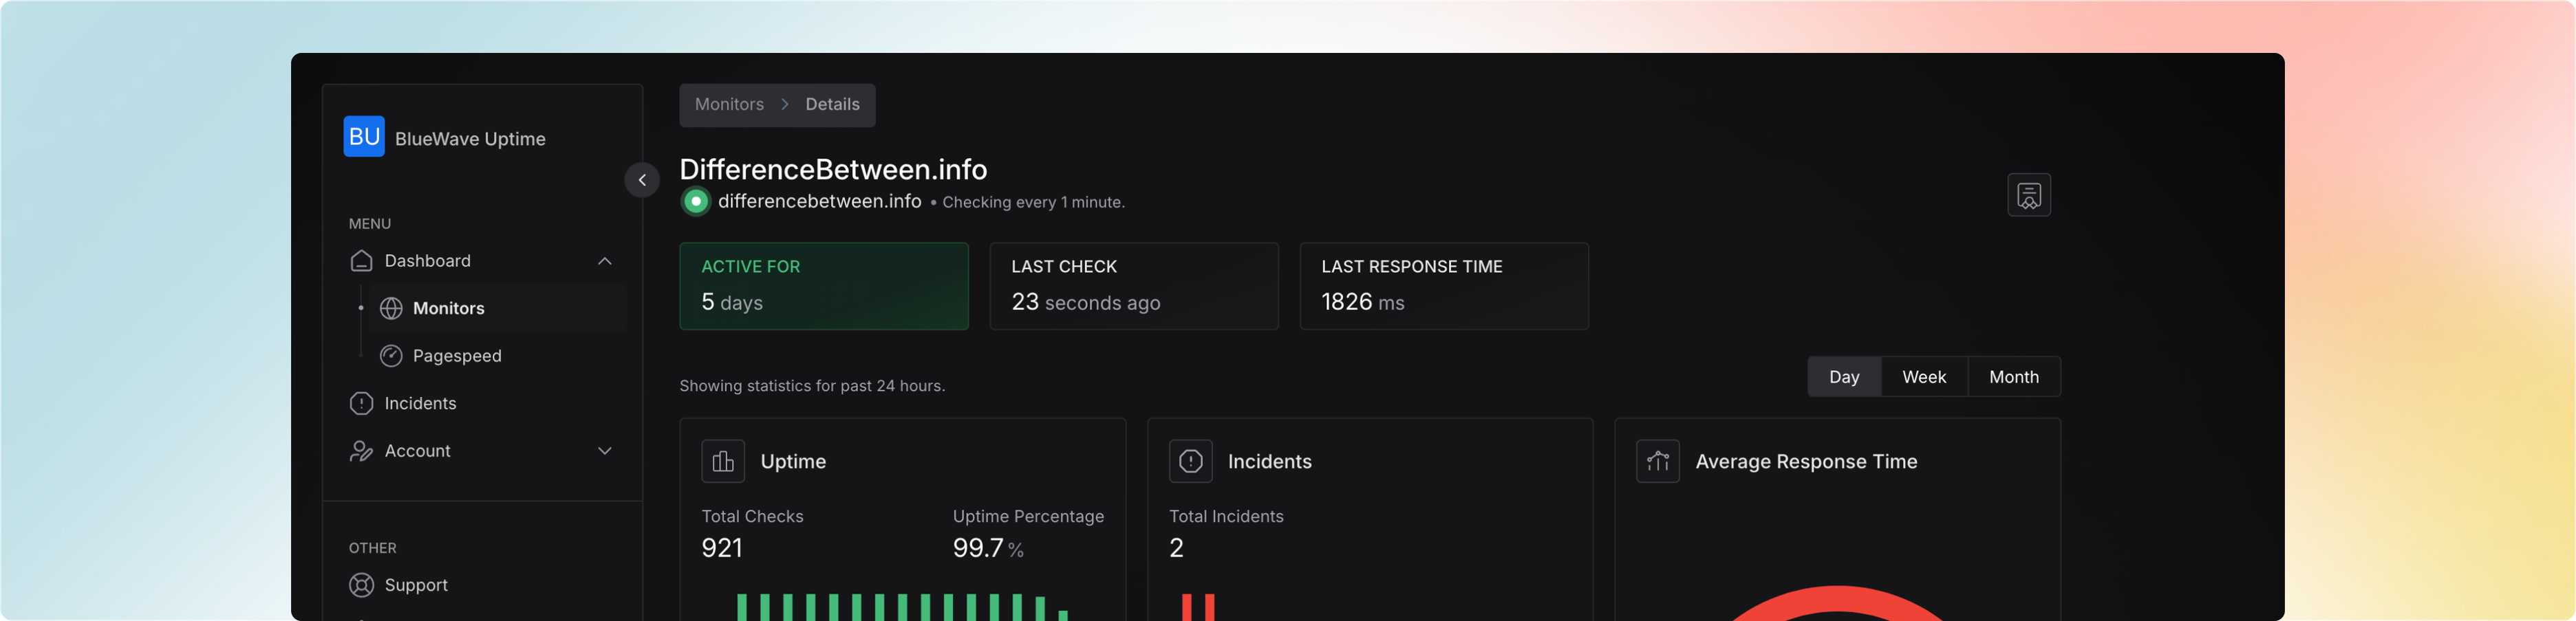This screenshot has width=2576, height=621.
Task: Open the certificate icon button top right
Action: pyautogui.click(x=2028, y=194)
